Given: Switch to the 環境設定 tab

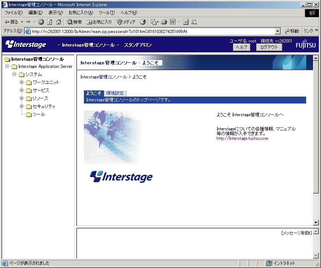Looking at the screenshot, I should [x=115, y=93].
